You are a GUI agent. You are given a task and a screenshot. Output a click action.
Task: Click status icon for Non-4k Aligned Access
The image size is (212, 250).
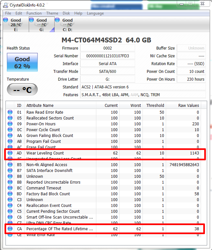pyautogui.click(x=10, y=165)
